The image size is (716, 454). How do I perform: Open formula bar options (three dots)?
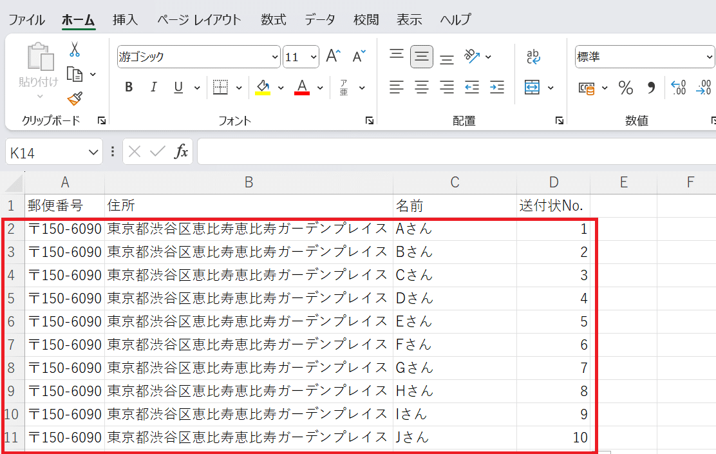[x=112, y=151]
